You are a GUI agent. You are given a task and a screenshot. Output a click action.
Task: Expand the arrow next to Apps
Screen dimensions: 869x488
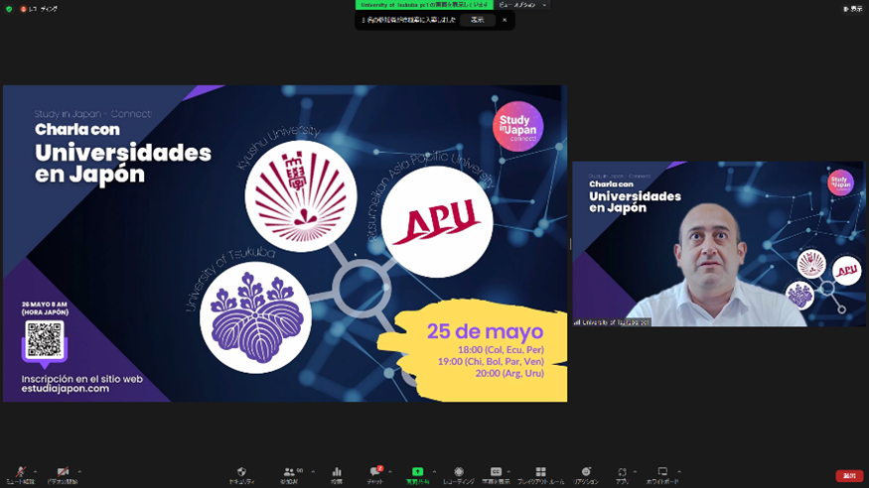click(x=636, y=472)
